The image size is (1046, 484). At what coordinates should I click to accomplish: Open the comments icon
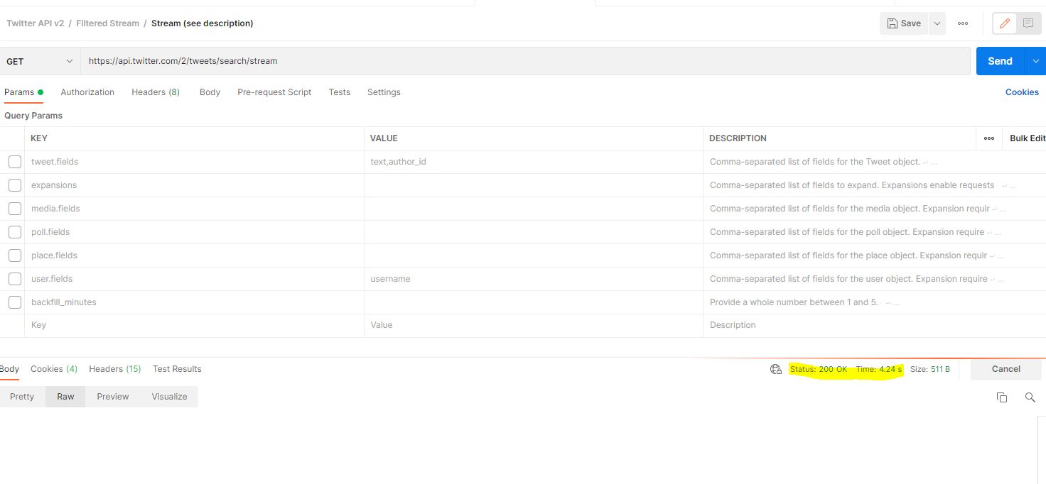[1028, 23]
